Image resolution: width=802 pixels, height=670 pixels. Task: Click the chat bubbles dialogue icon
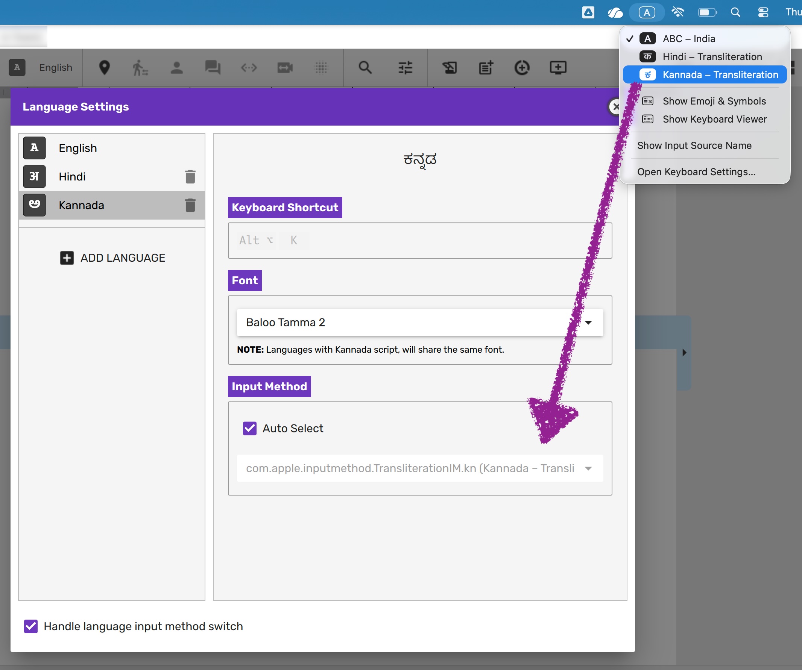point(212,68)
